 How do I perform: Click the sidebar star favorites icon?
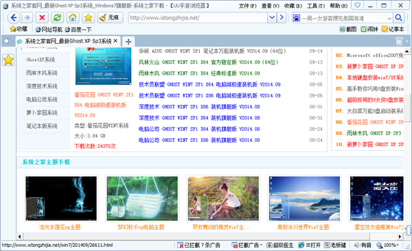click(8, 60)
